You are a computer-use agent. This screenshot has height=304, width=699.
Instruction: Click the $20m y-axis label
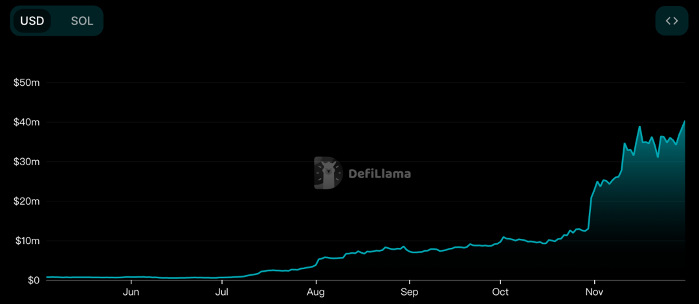pyautogui.click(x=27, y=201)
